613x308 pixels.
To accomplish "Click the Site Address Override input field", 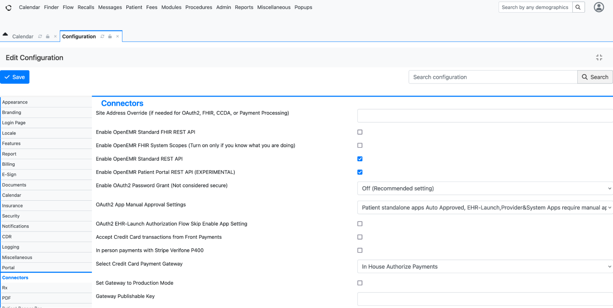I will [x=485, y=116].
